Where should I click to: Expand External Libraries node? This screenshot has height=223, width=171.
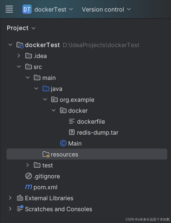[10, 198]
